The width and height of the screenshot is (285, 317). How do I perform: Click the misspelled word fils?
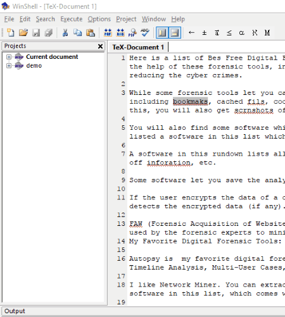tap(256, 102)
